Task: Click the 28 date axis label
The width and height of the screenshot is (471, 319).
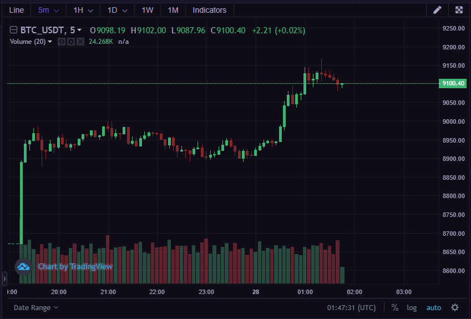Action: (x=256, y=292)
